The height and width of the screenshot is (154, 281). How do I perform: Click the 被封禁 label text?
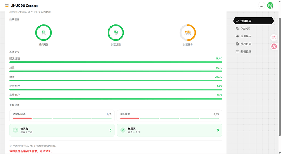pyautogui.click(x=132, y=128)
